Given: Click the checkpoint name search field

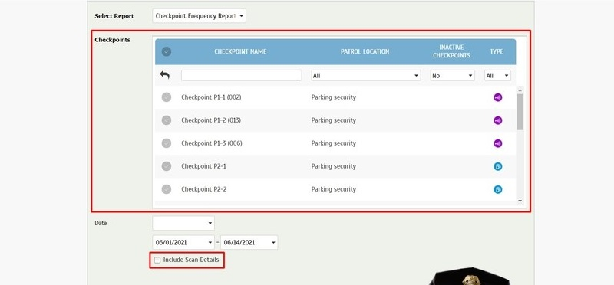Looking at the screenshot, I should coord(241,75).
